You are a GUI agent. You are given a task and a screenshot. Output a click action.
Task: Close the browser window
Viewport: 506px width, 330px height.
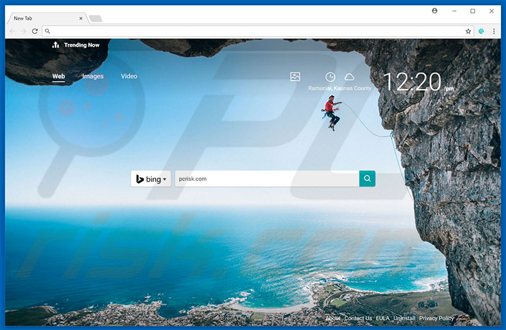(x=491, y=11)
